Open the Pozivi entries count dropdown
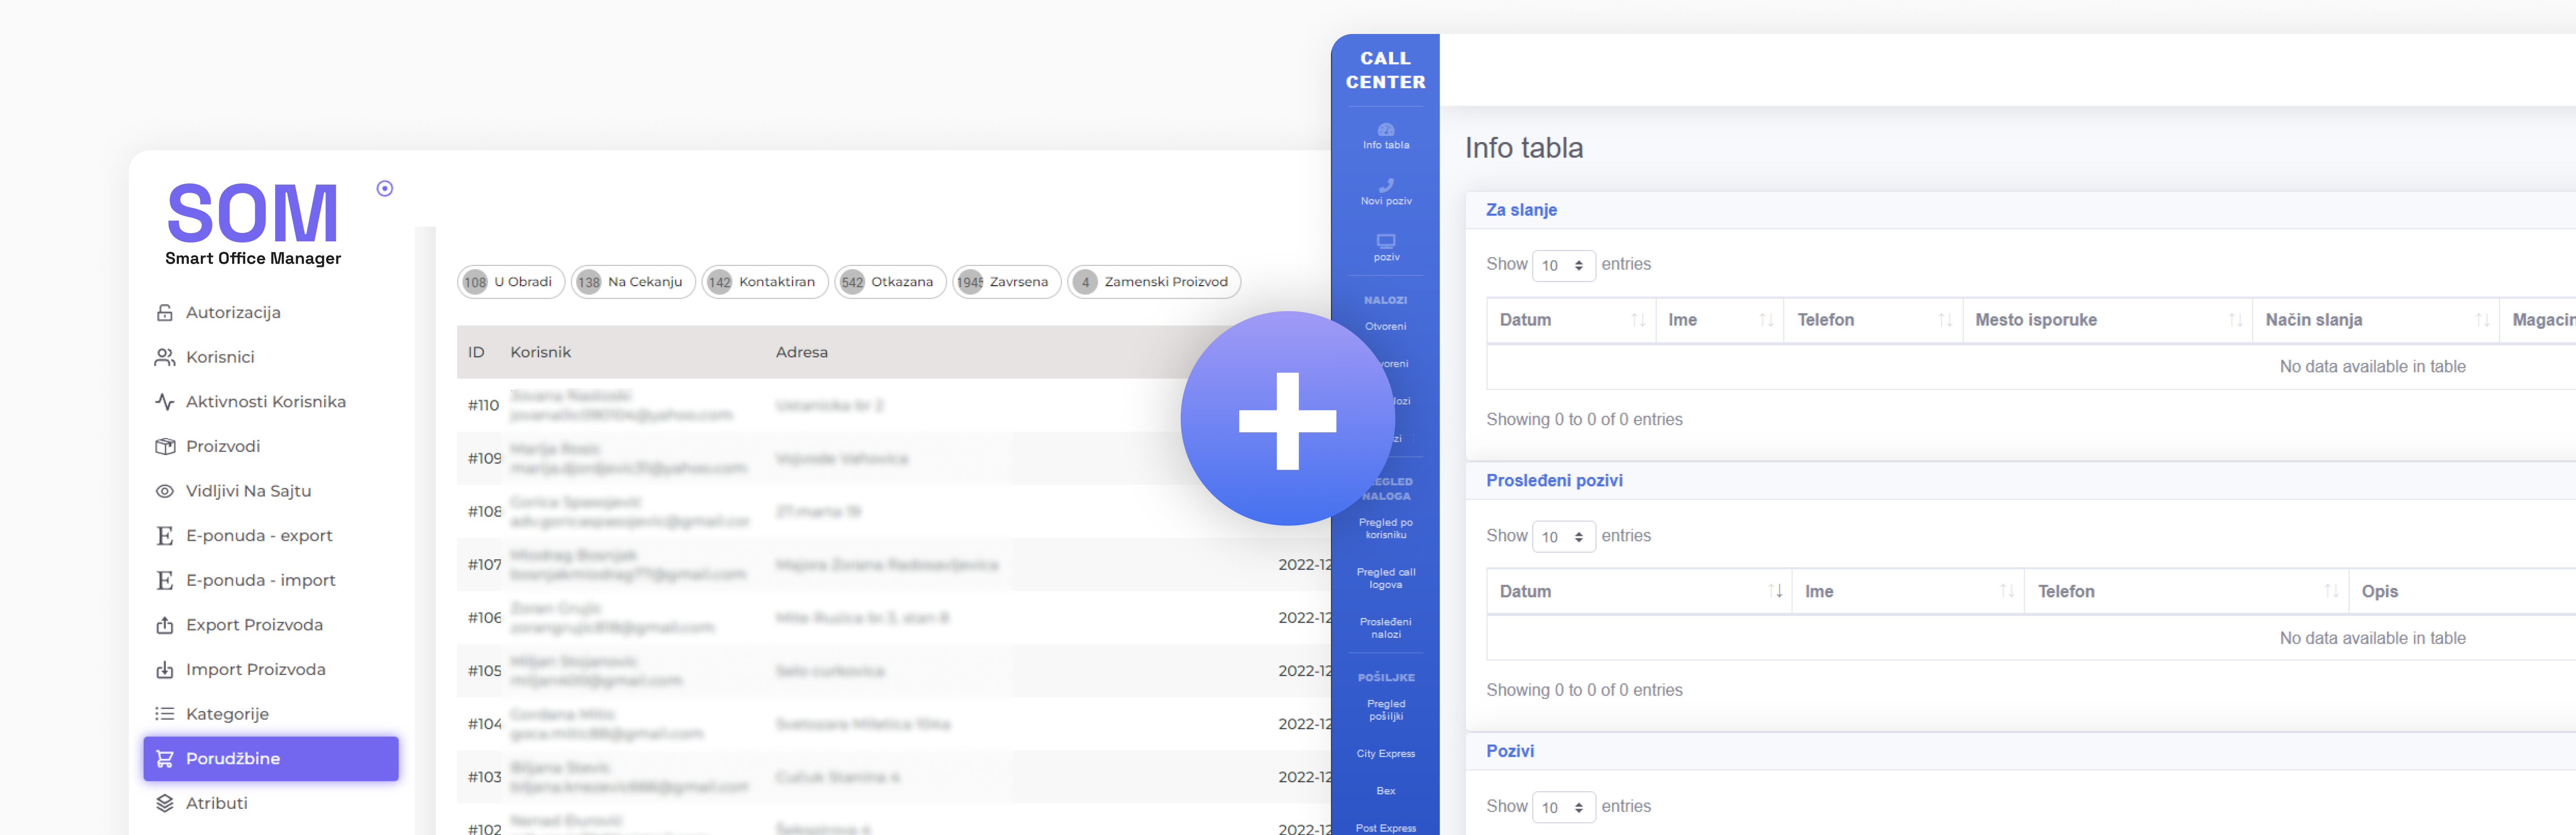This screenshot has height=835, width=2576. pos(1563,807)
